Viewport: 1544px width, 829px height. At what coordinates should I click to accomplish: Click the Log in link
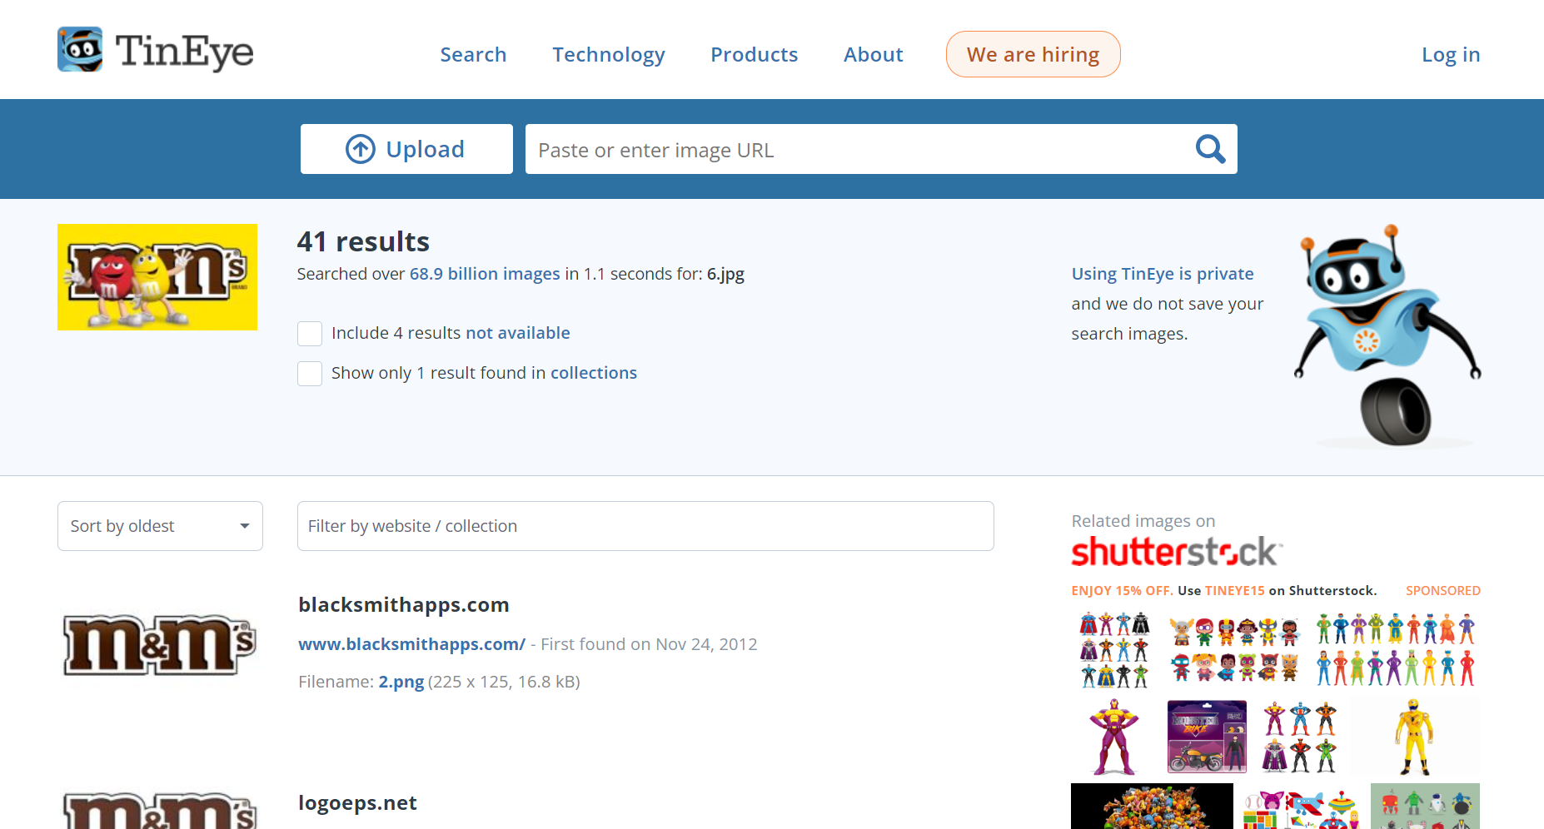[1451, 55]
